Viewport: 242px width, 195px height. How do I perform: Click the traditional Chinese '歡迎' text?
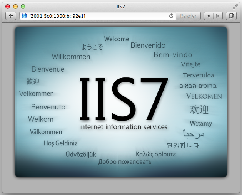click(33, 81)
